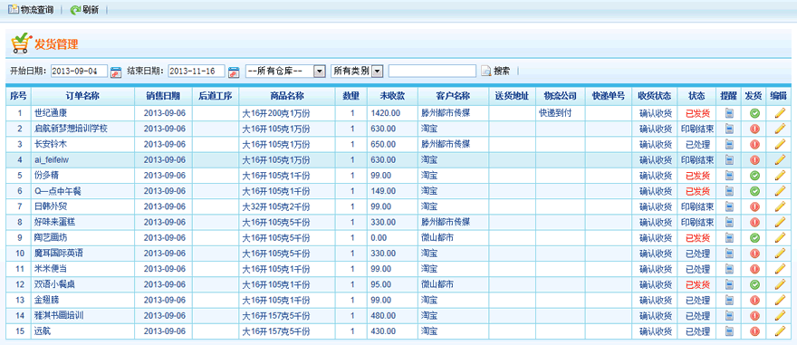Image resolution: width=797 pixels, height=345 pixels.
Task: Click the edit pencil for 世纪通康
Action: click(780, 113)
